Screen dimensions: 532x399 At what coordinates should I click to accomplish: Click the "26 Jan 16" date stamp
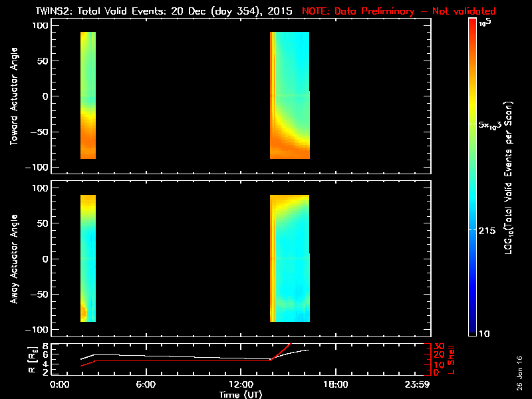(519, 373)
